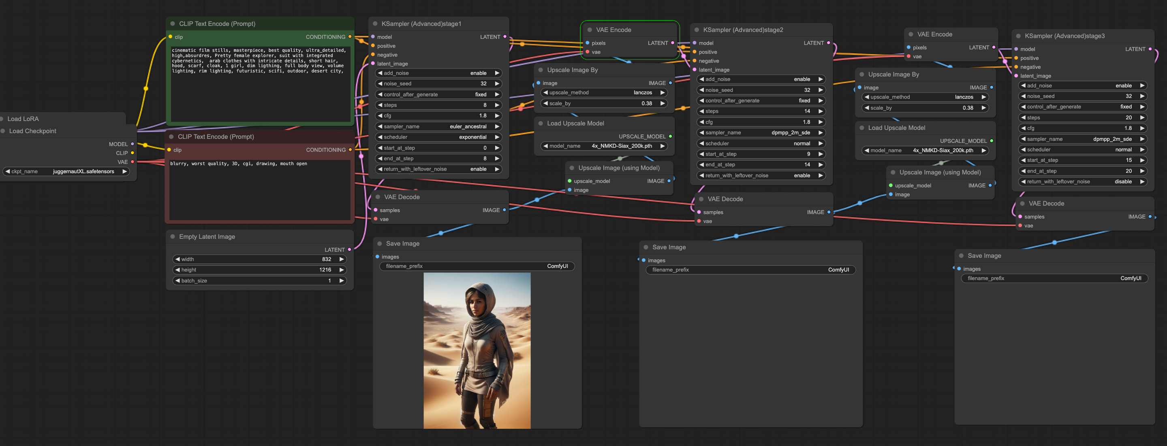Collapse the red CLIP Text Encode node using its title dot
This screenshot has width=1167, height=446.
click(171, 137)
